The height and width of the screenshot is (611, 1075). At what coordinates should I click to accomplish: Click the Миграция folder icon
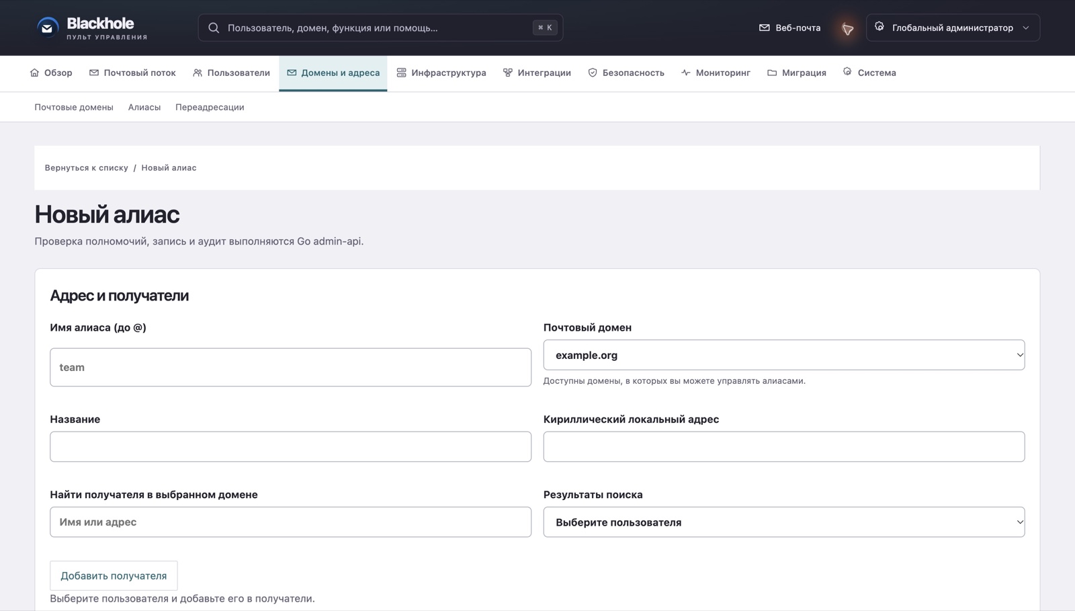[x=772, y=73]
